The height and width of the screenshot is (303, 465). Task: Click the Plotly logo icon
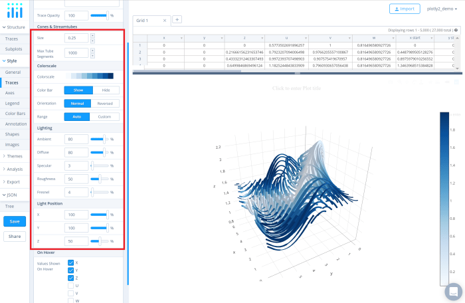pyautogui.click(x=15, y=11)
